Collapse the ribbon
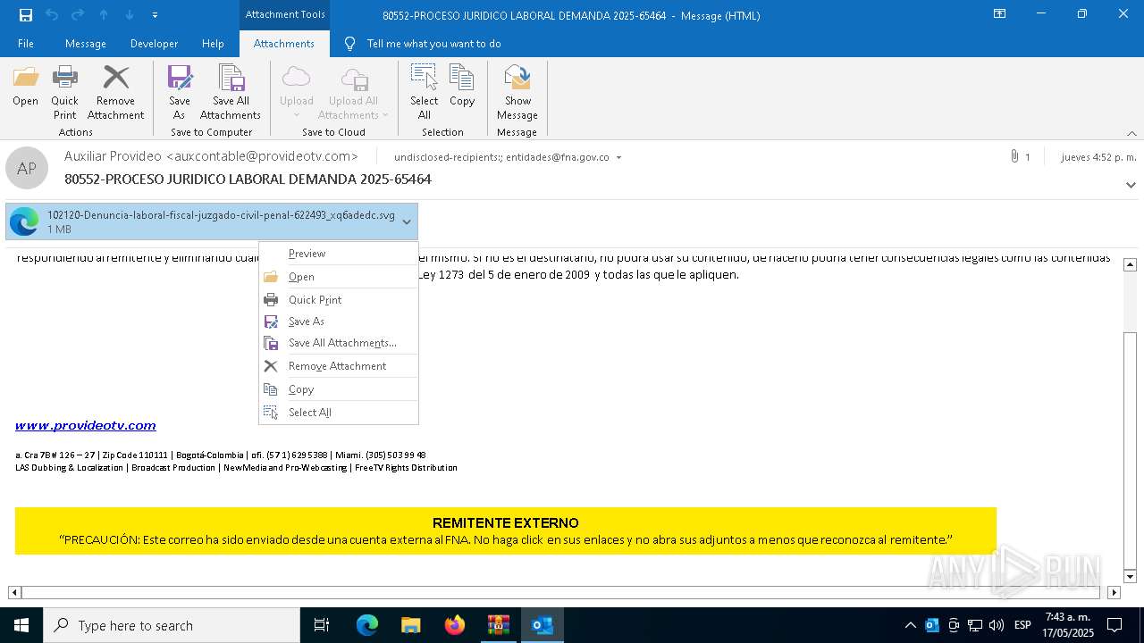The width and height of the screenshot is (1144, 643). [1131, 133]
